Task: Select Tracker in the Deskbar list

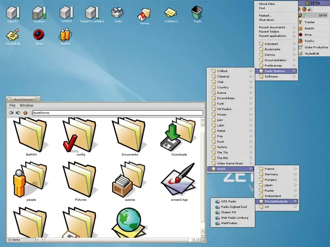Action: [x=314, y=22]
